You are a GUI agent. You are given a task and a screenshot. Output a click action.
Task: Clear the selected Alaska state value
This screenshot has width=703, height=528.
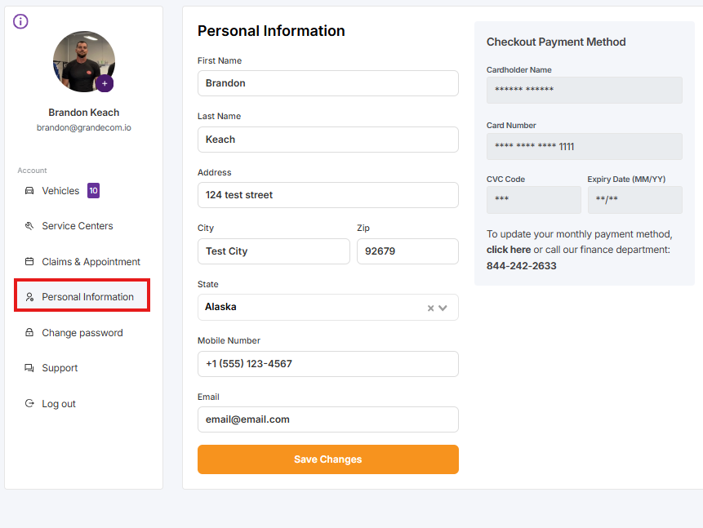tap(430, 308)
